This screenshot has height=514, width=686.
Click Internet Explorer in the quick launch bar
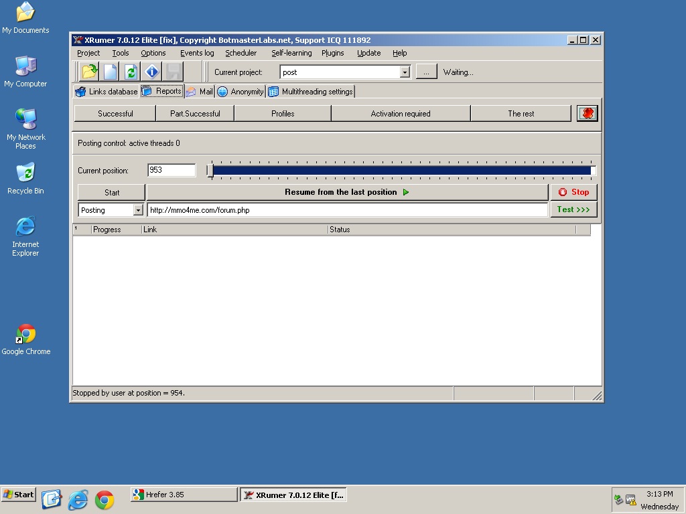click(78, 499)
